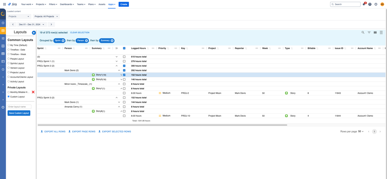This screenshot has height=179, width=387.
Task: Open the first clock icon in the sidebar
Action: pyautogui.click(x=3, y=23)
